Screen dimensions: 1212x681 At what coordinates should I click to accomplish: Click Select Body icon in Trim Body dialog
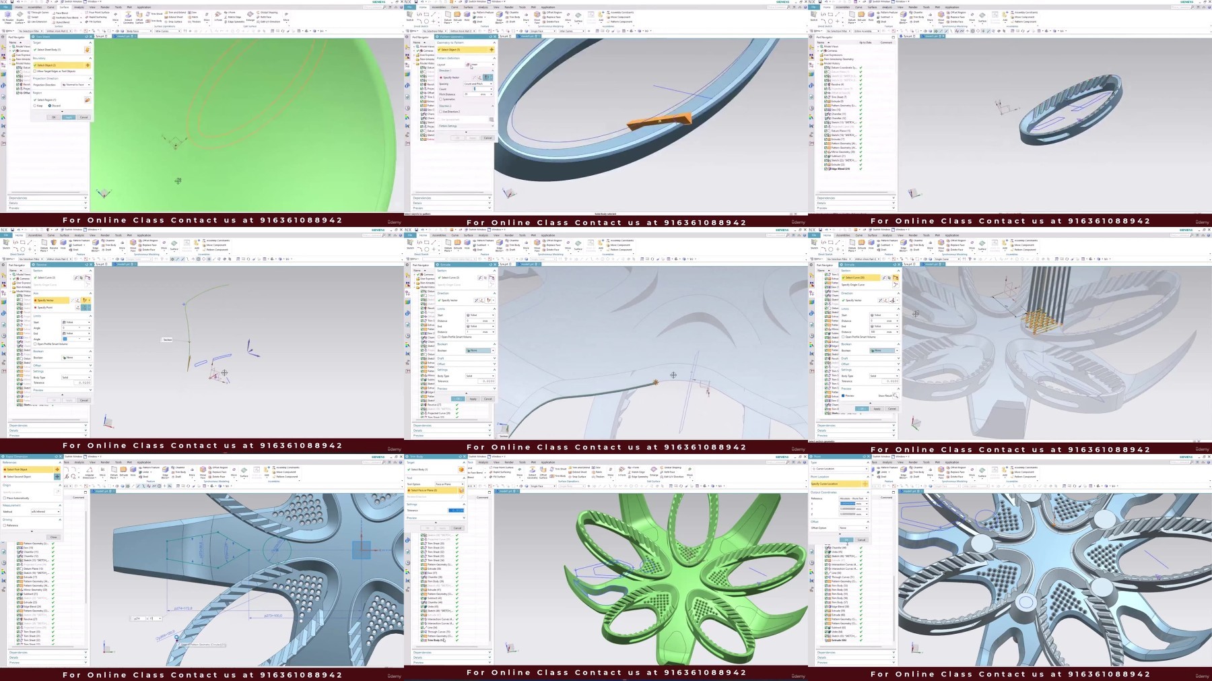click(461, 469)
